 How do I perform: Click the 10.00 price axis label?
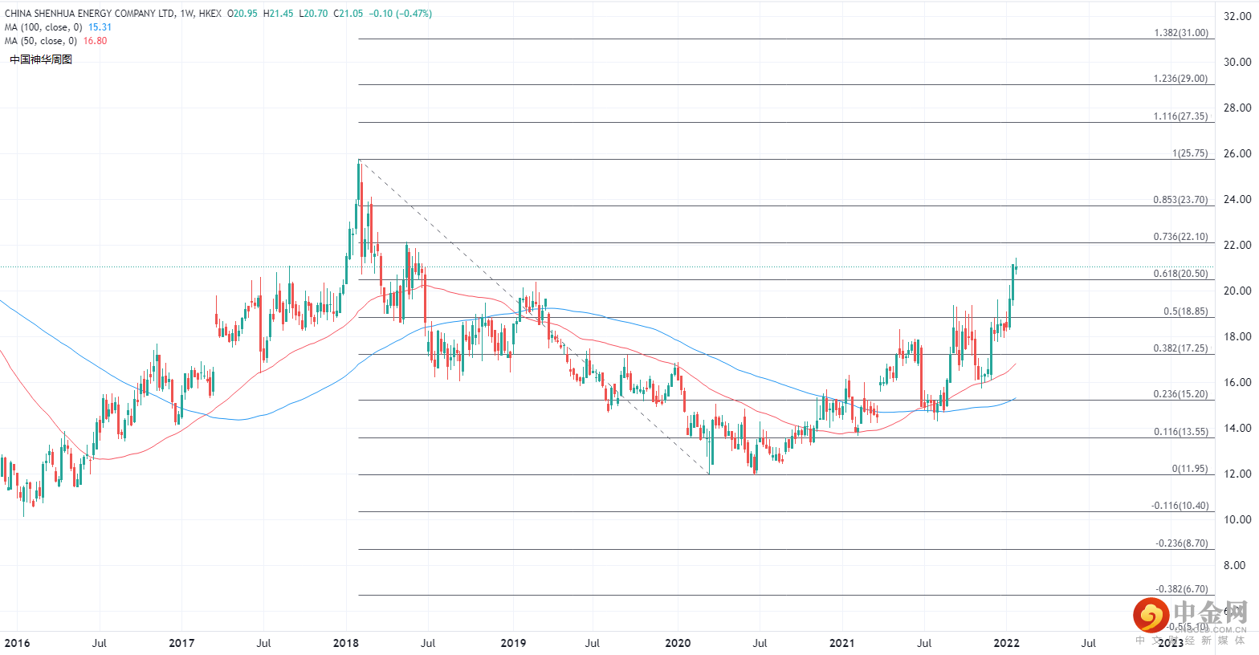click(1237, 519)
